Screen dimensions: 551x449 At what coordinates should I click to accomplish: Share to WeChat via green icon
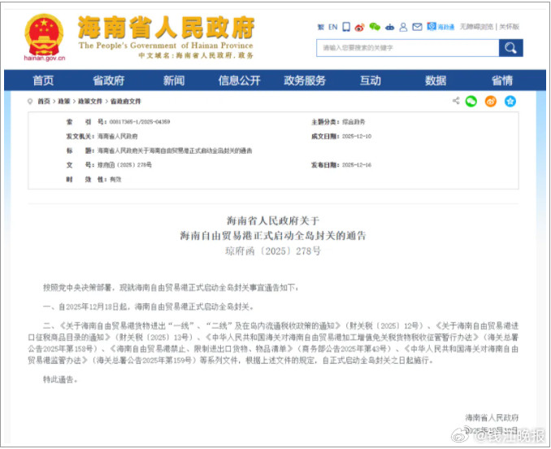(x=471, y=101)
